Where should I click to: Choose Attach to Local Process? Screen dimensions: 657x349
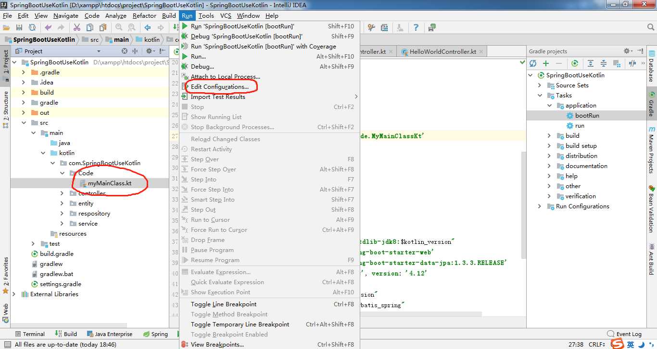(x=269, y=76)
